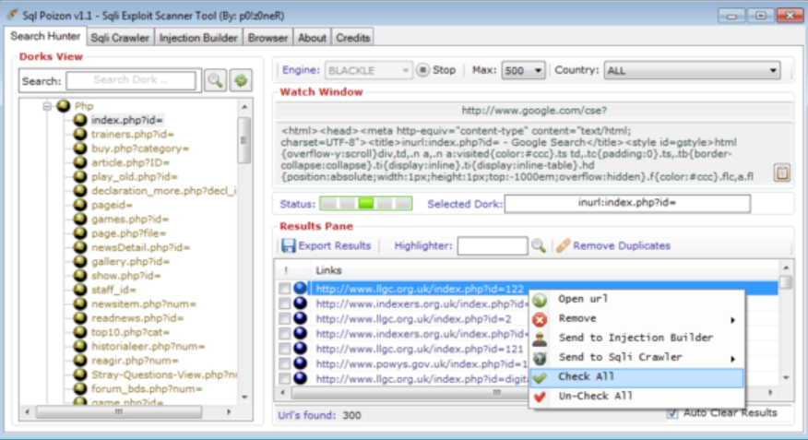Viewport: 808px width, 440px height.
Task: Click the ball icon beside buy.php?category=
Action: click(80, 149)
